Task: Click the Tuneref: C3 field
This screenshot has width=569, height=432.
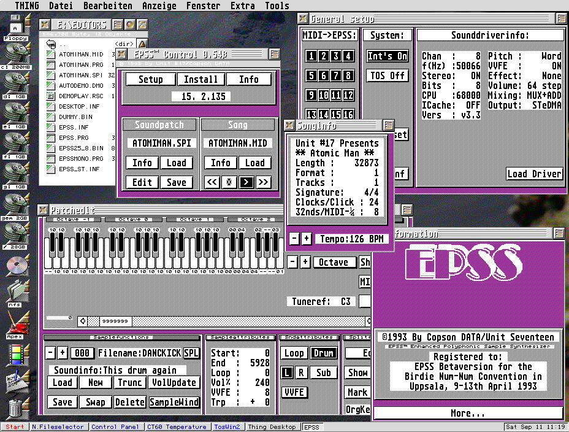Action: pos(321,301)
